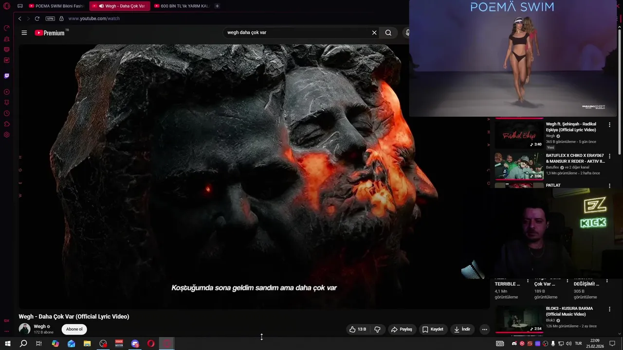This screenshot has height=350, width=623.
Task: Select the Wegh - Daha Çok Var tab
Action: (x=121, y=6)
